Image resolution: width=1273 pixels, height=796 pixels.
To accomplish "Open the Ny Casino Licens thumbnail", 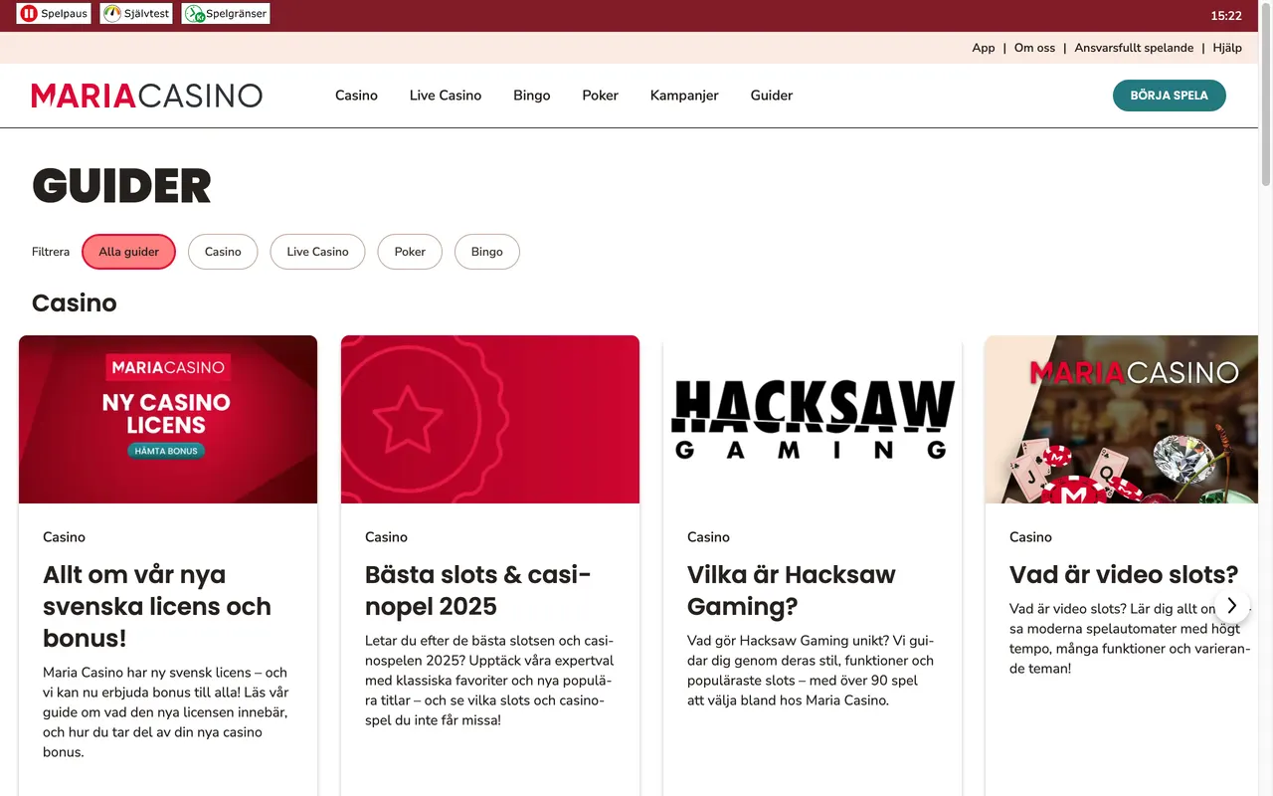I will (x=168, y=419).
